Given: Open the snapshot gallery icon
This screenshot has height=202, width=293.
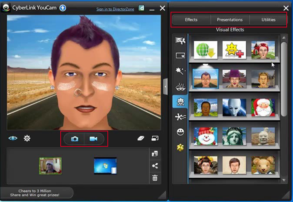Looking at the screenshot, I should 155,153.
